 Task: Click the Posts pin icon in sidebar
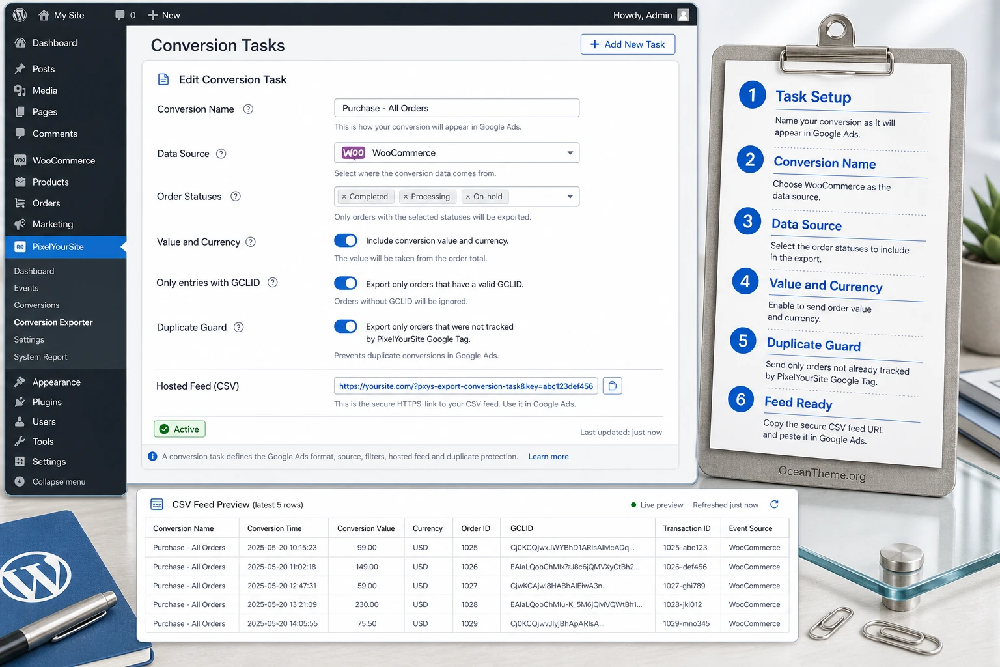[x=20, y=69]
